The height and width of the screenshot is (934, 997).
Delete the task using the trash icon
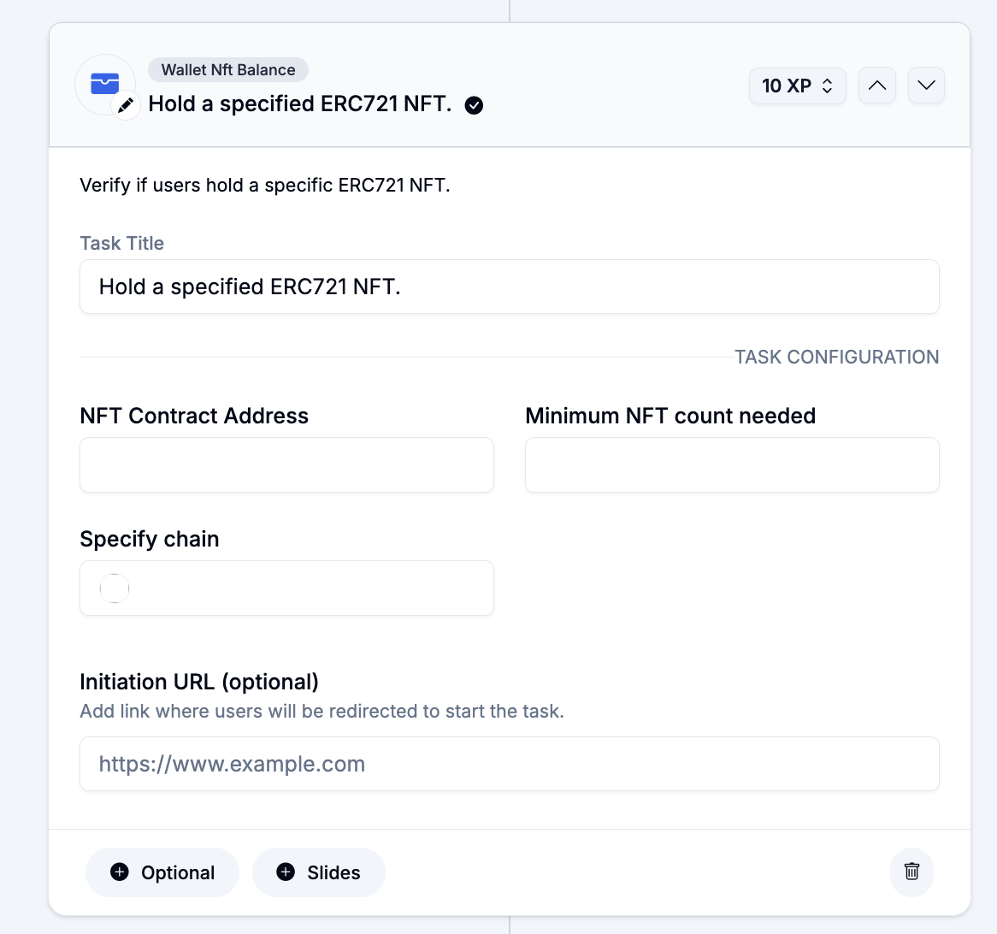(x=911, y=872)
